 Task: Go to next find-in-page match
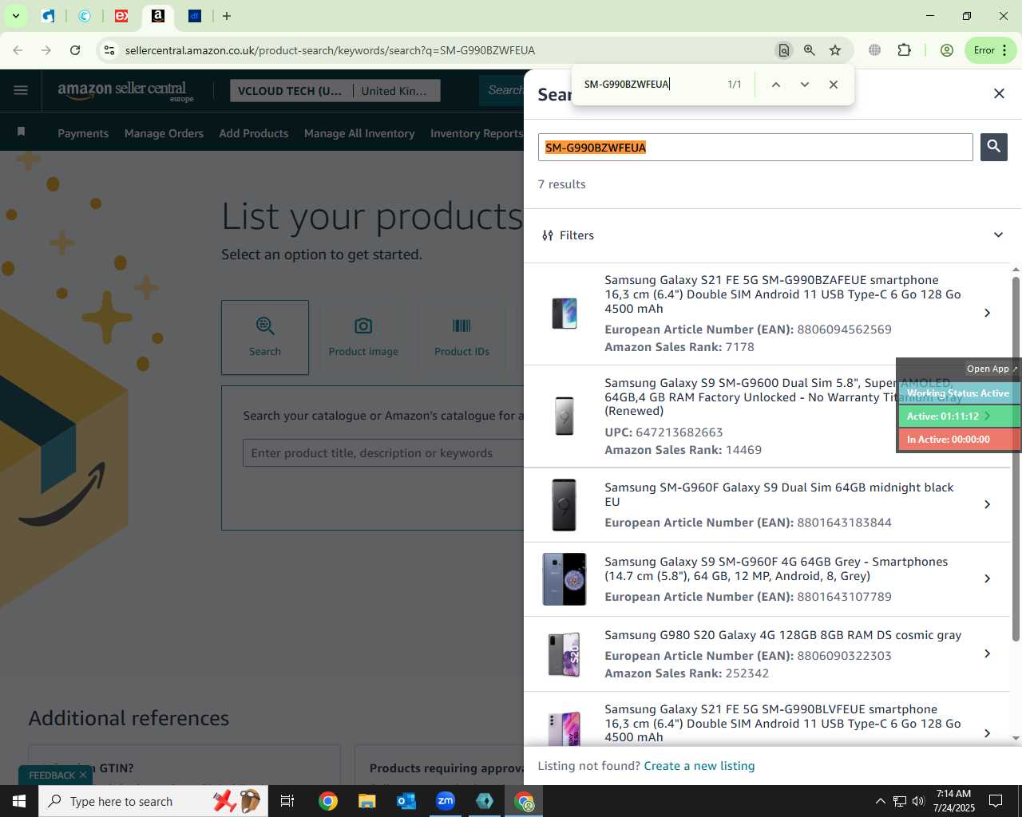pos(805,84)
